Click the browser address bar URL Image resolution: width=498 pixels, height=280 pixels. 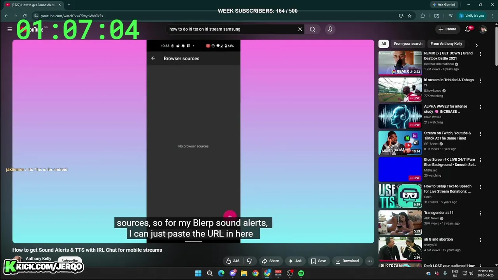pyautogui.click(x=72, y=16)
